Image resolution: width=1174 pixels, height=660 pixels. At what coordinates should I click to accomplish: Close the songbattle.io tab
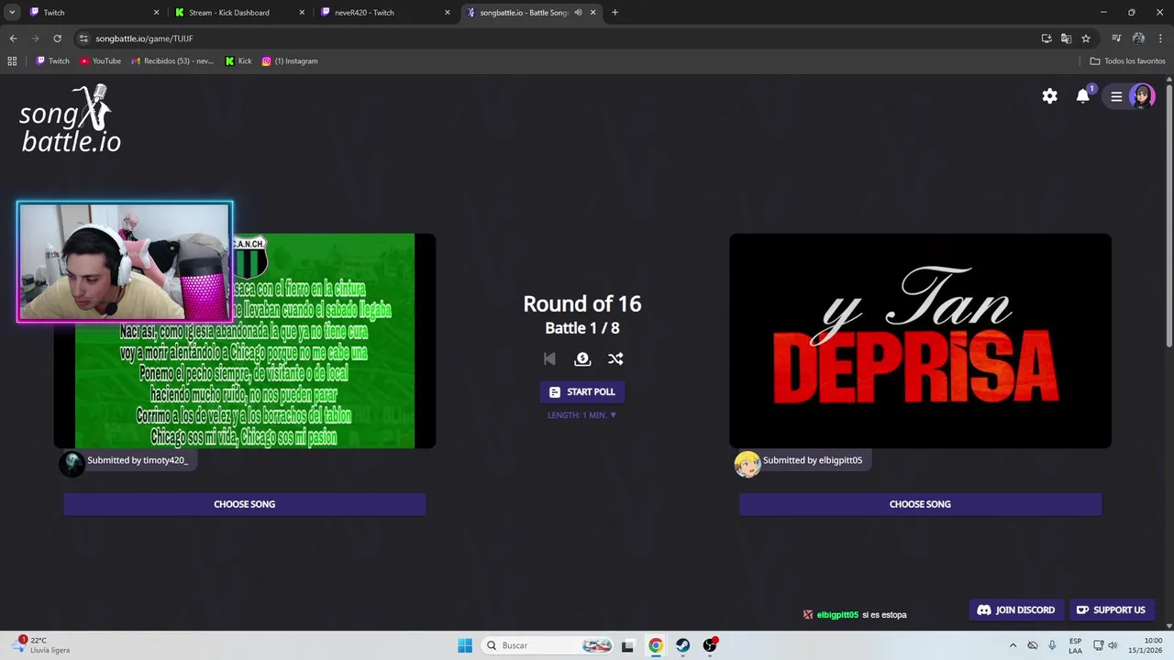click(x=593, y=13)
